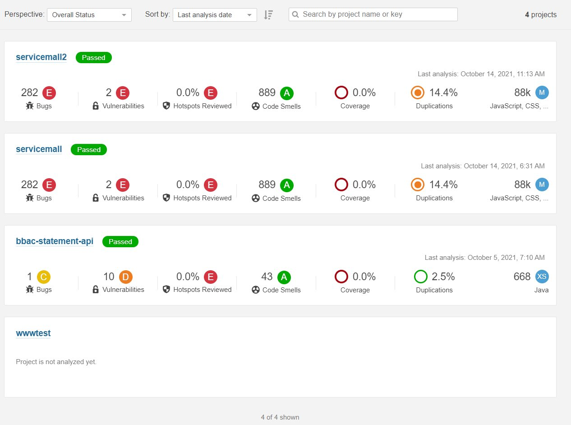
Task: Click servicemall2's 14.4% duplications circle indicator
Action: (x=418, y=93)
